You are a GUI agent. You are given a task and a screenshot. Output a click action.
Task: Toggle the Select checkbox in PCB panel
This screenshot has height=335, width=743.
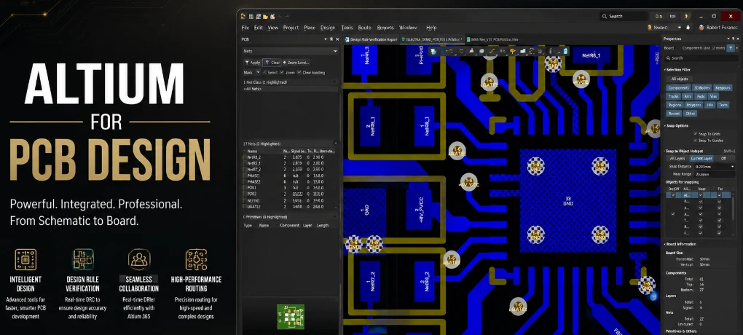pyautogui.click(x=264, y=73)
